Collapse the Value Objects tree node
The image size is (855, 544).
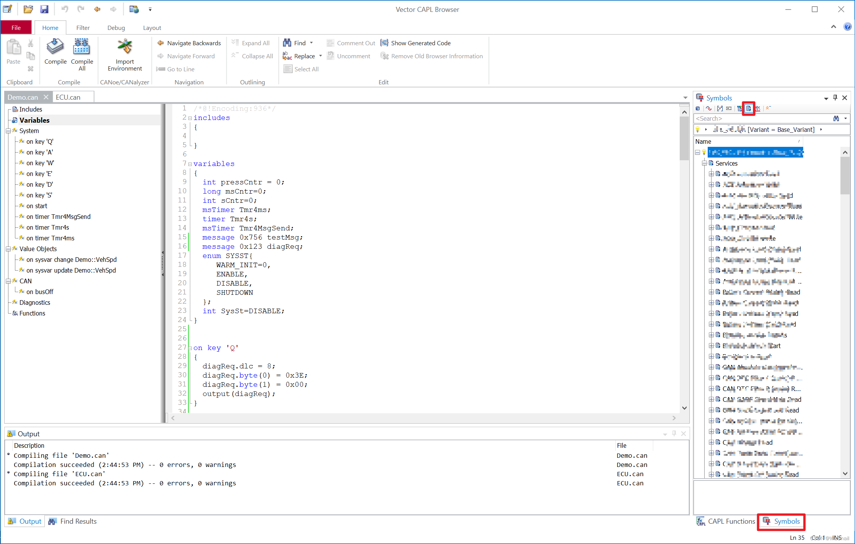point(8,249)
